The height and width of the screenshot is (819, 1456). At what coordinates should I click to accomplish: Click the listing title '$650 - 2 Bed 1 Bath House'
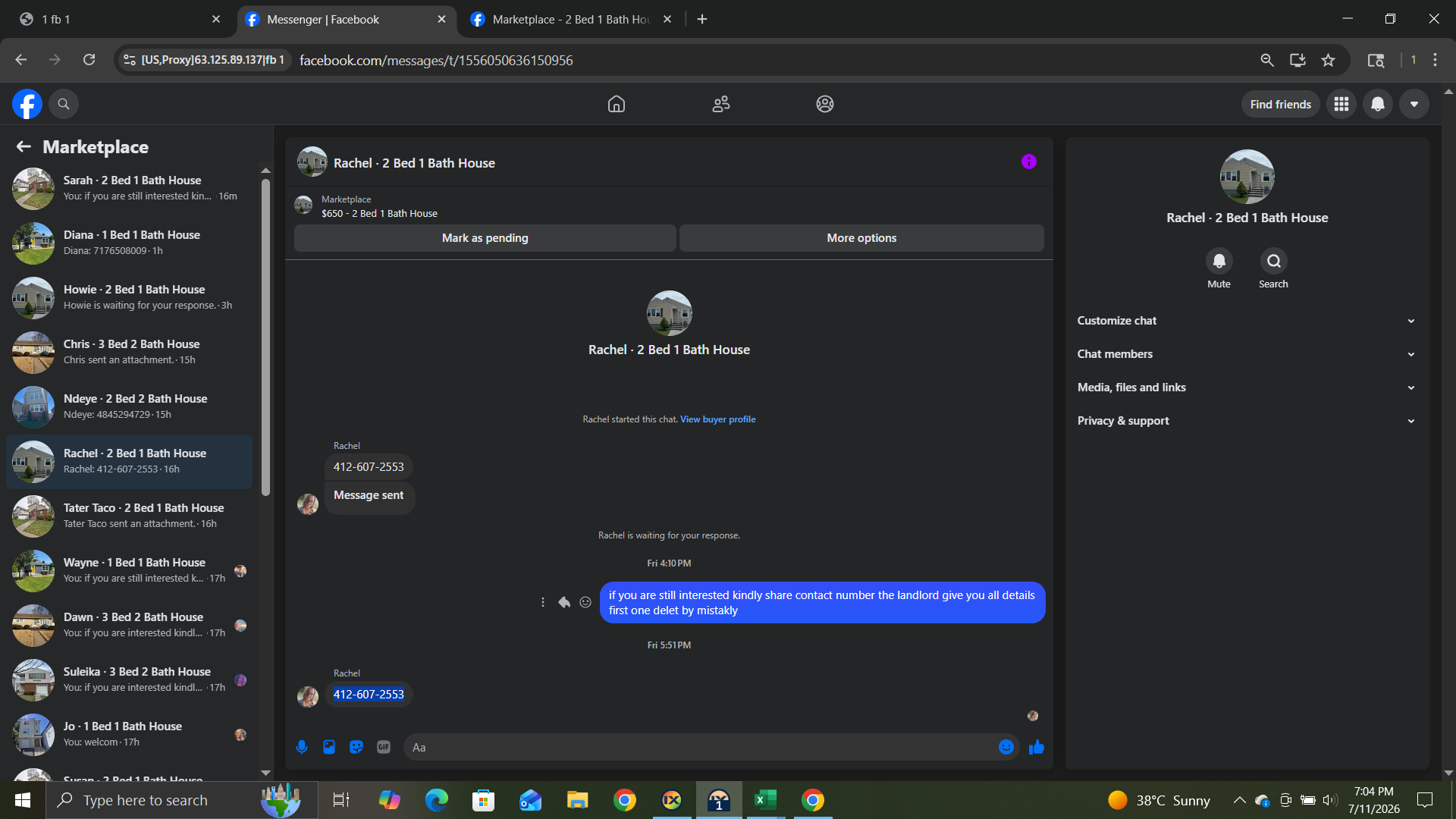379,214
